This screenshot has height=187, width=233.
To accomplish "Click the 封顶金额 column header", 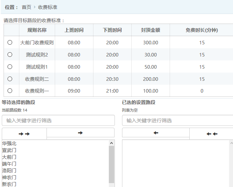I will 150,30.
